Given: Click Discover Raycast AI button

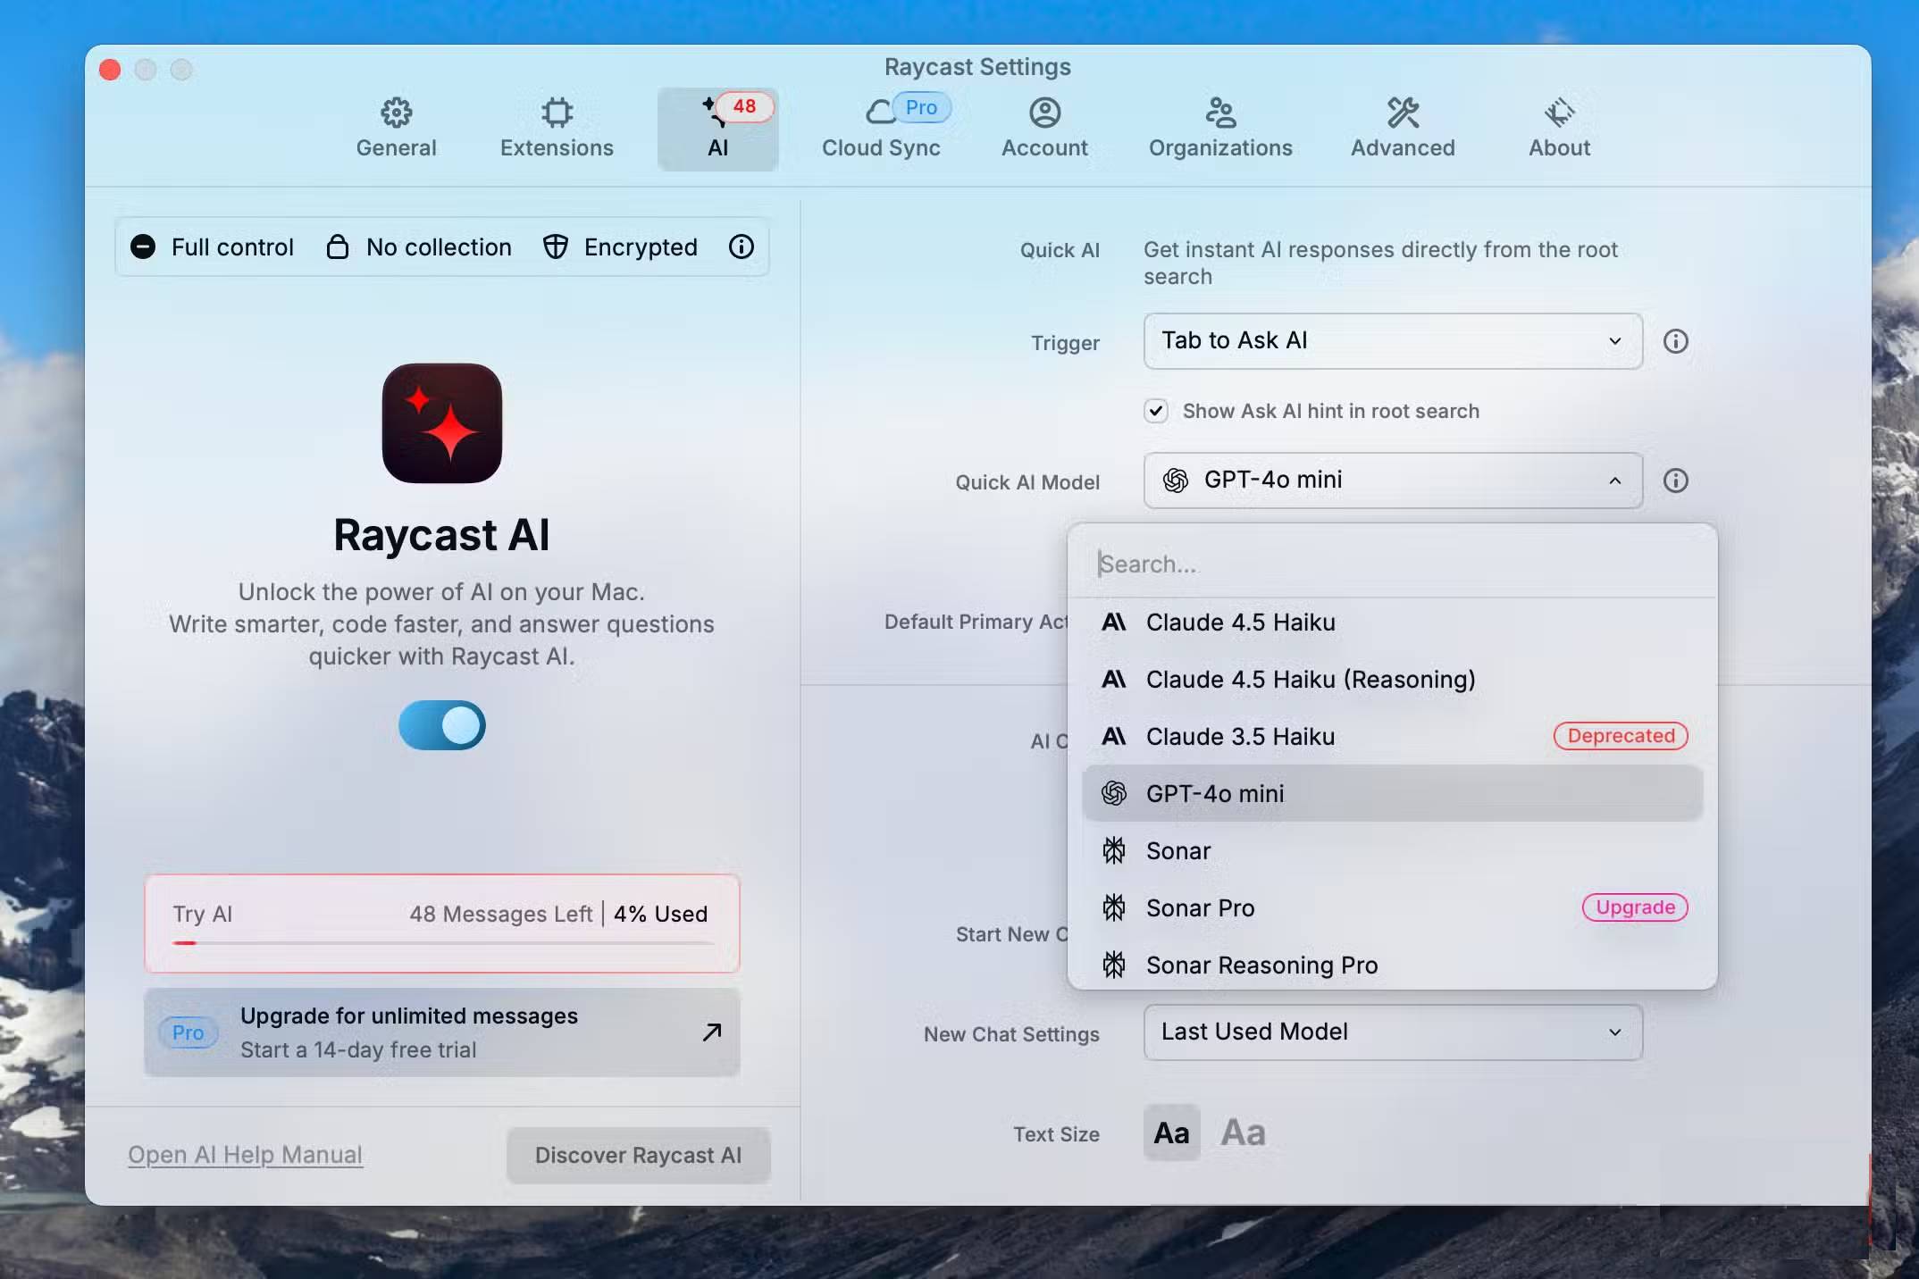Looking at the screenshot, I should click(637, 1154).
